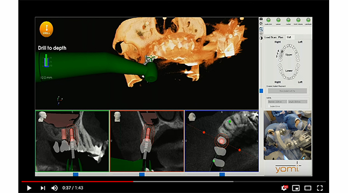Enter fullscreen mode
Viewport: 348px width, 193px height.
coord(320,188)
